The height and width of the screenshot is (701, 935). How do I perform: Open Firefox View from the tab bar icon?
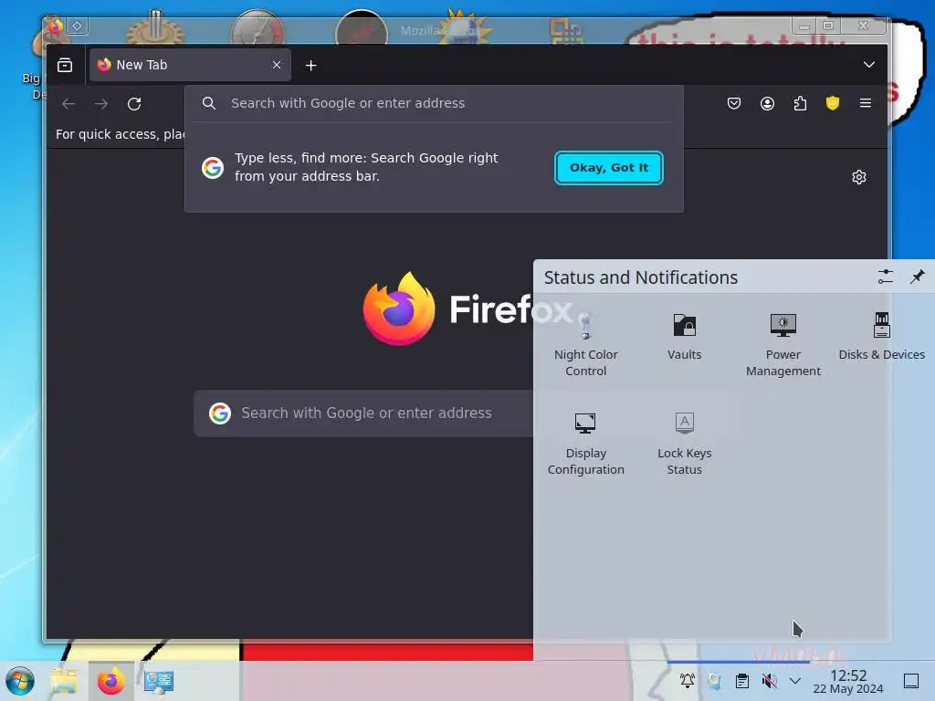tap(65, 65)
